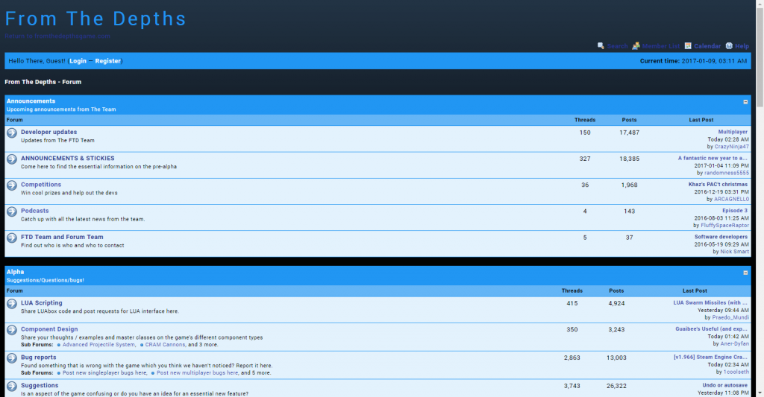The height and width of the screenshot is (397, 764).
Task: Open the Member List menu link
Action: coord(661,46)
